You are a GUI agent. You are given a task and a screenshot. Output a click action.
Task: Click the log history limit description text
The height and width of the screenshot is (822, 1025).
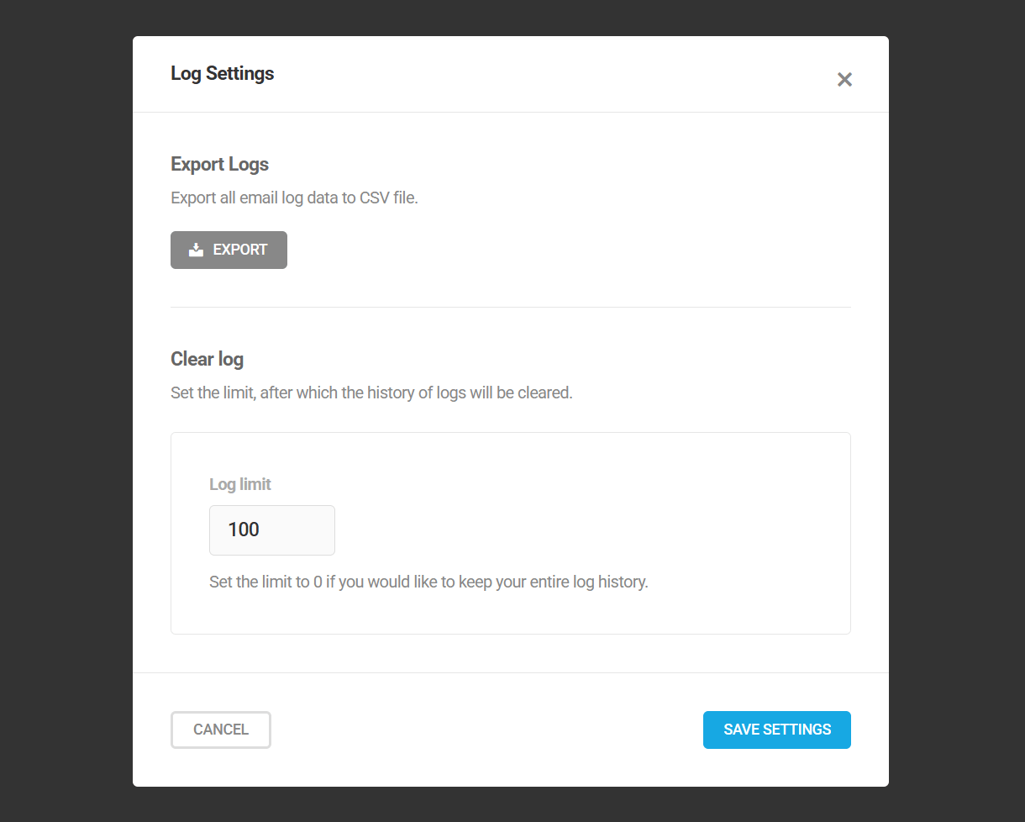[x=371, y=393]
